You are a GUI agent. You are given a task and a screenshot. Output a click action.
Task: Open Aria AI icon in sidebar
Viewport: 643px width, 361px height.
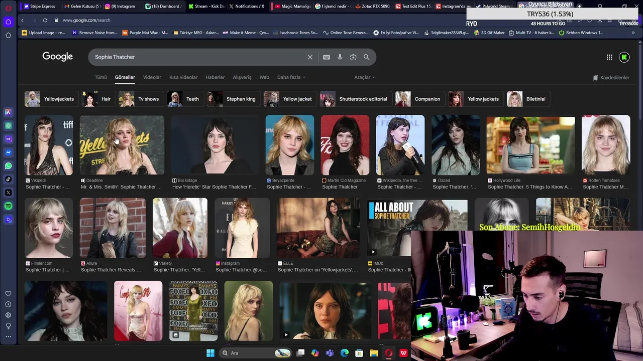8,112
